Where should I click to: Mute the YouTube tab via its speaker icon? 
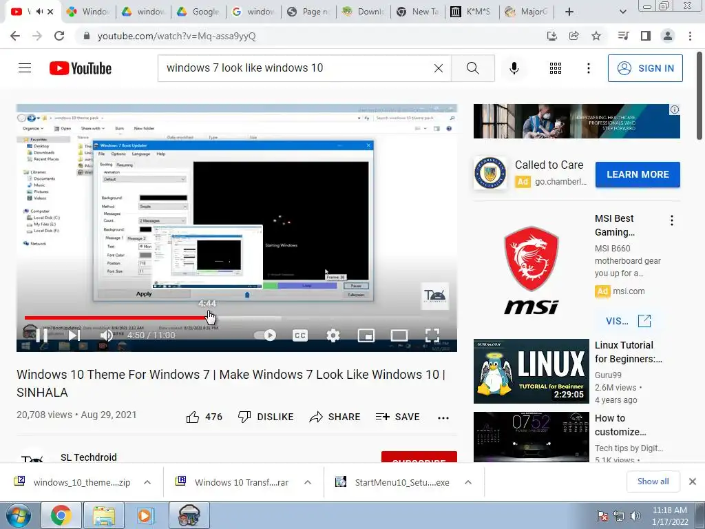point(39,12)
